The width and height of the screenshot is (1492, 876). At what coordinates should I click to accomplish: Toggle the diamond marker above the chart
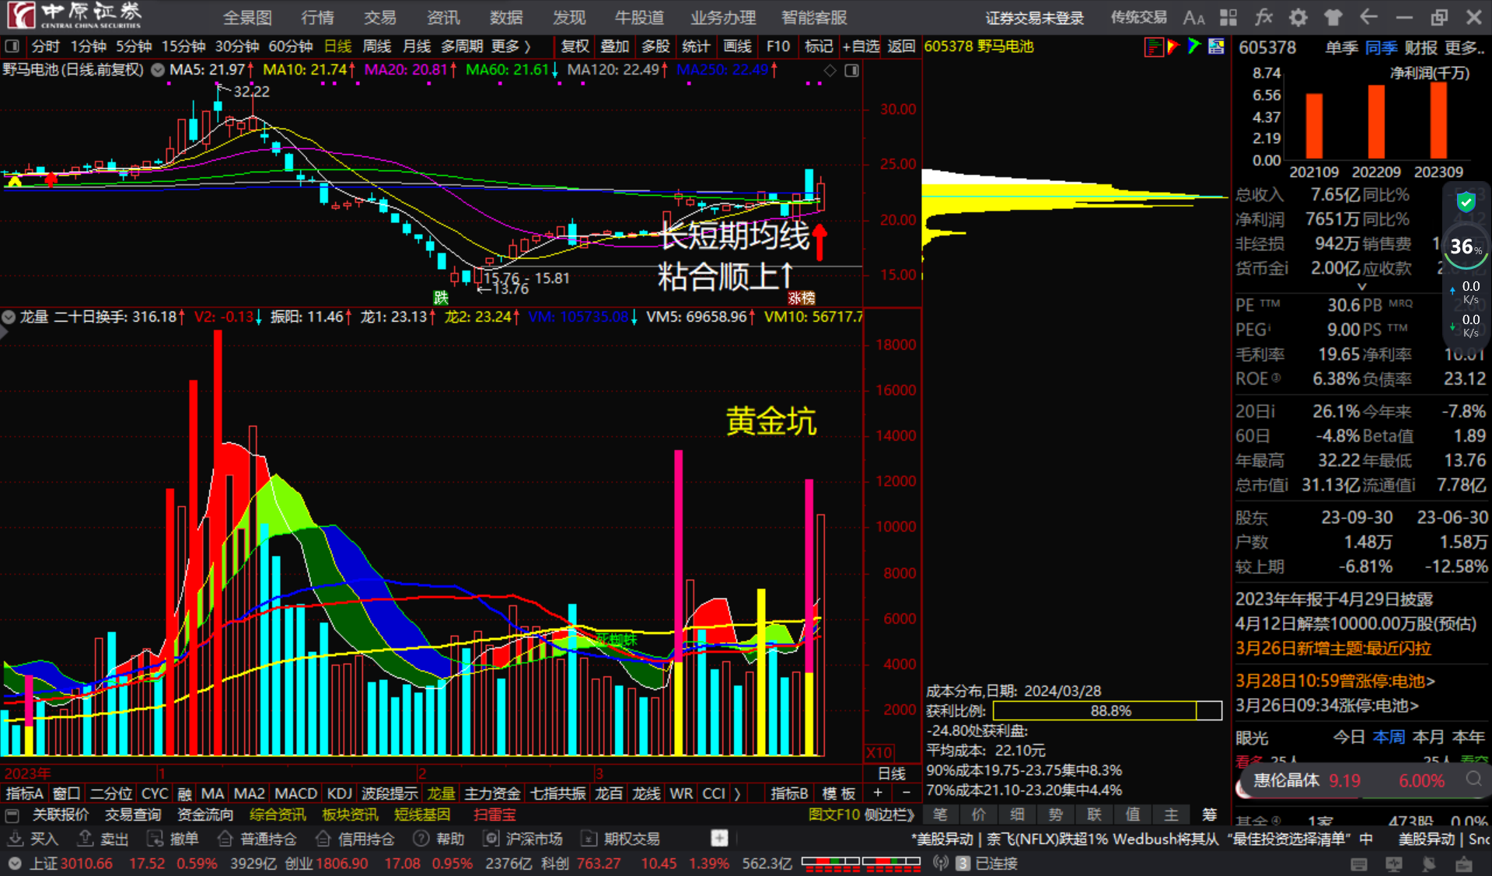830,71
